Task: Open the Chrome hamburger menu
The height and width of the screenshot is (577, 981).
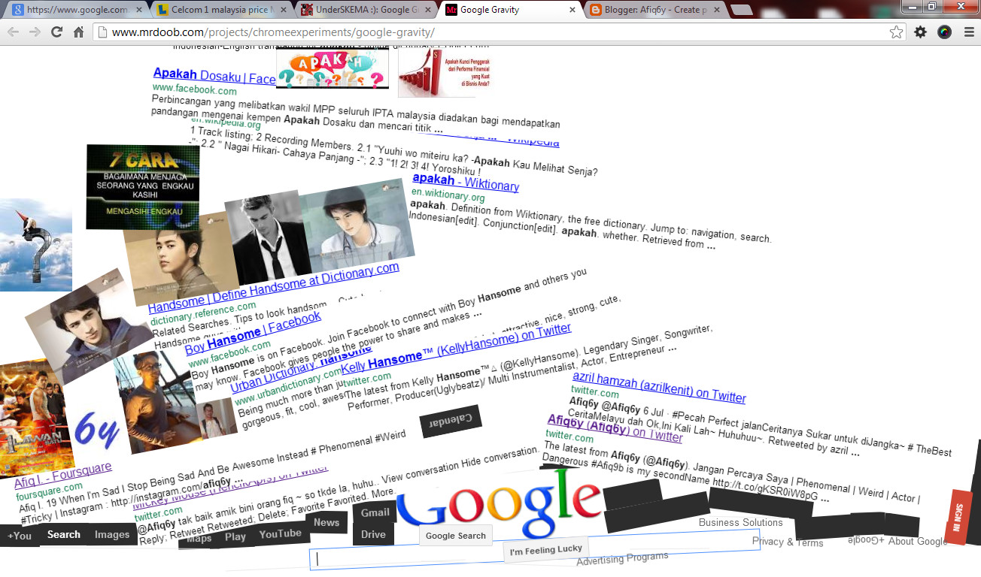Action: (968, 32)
